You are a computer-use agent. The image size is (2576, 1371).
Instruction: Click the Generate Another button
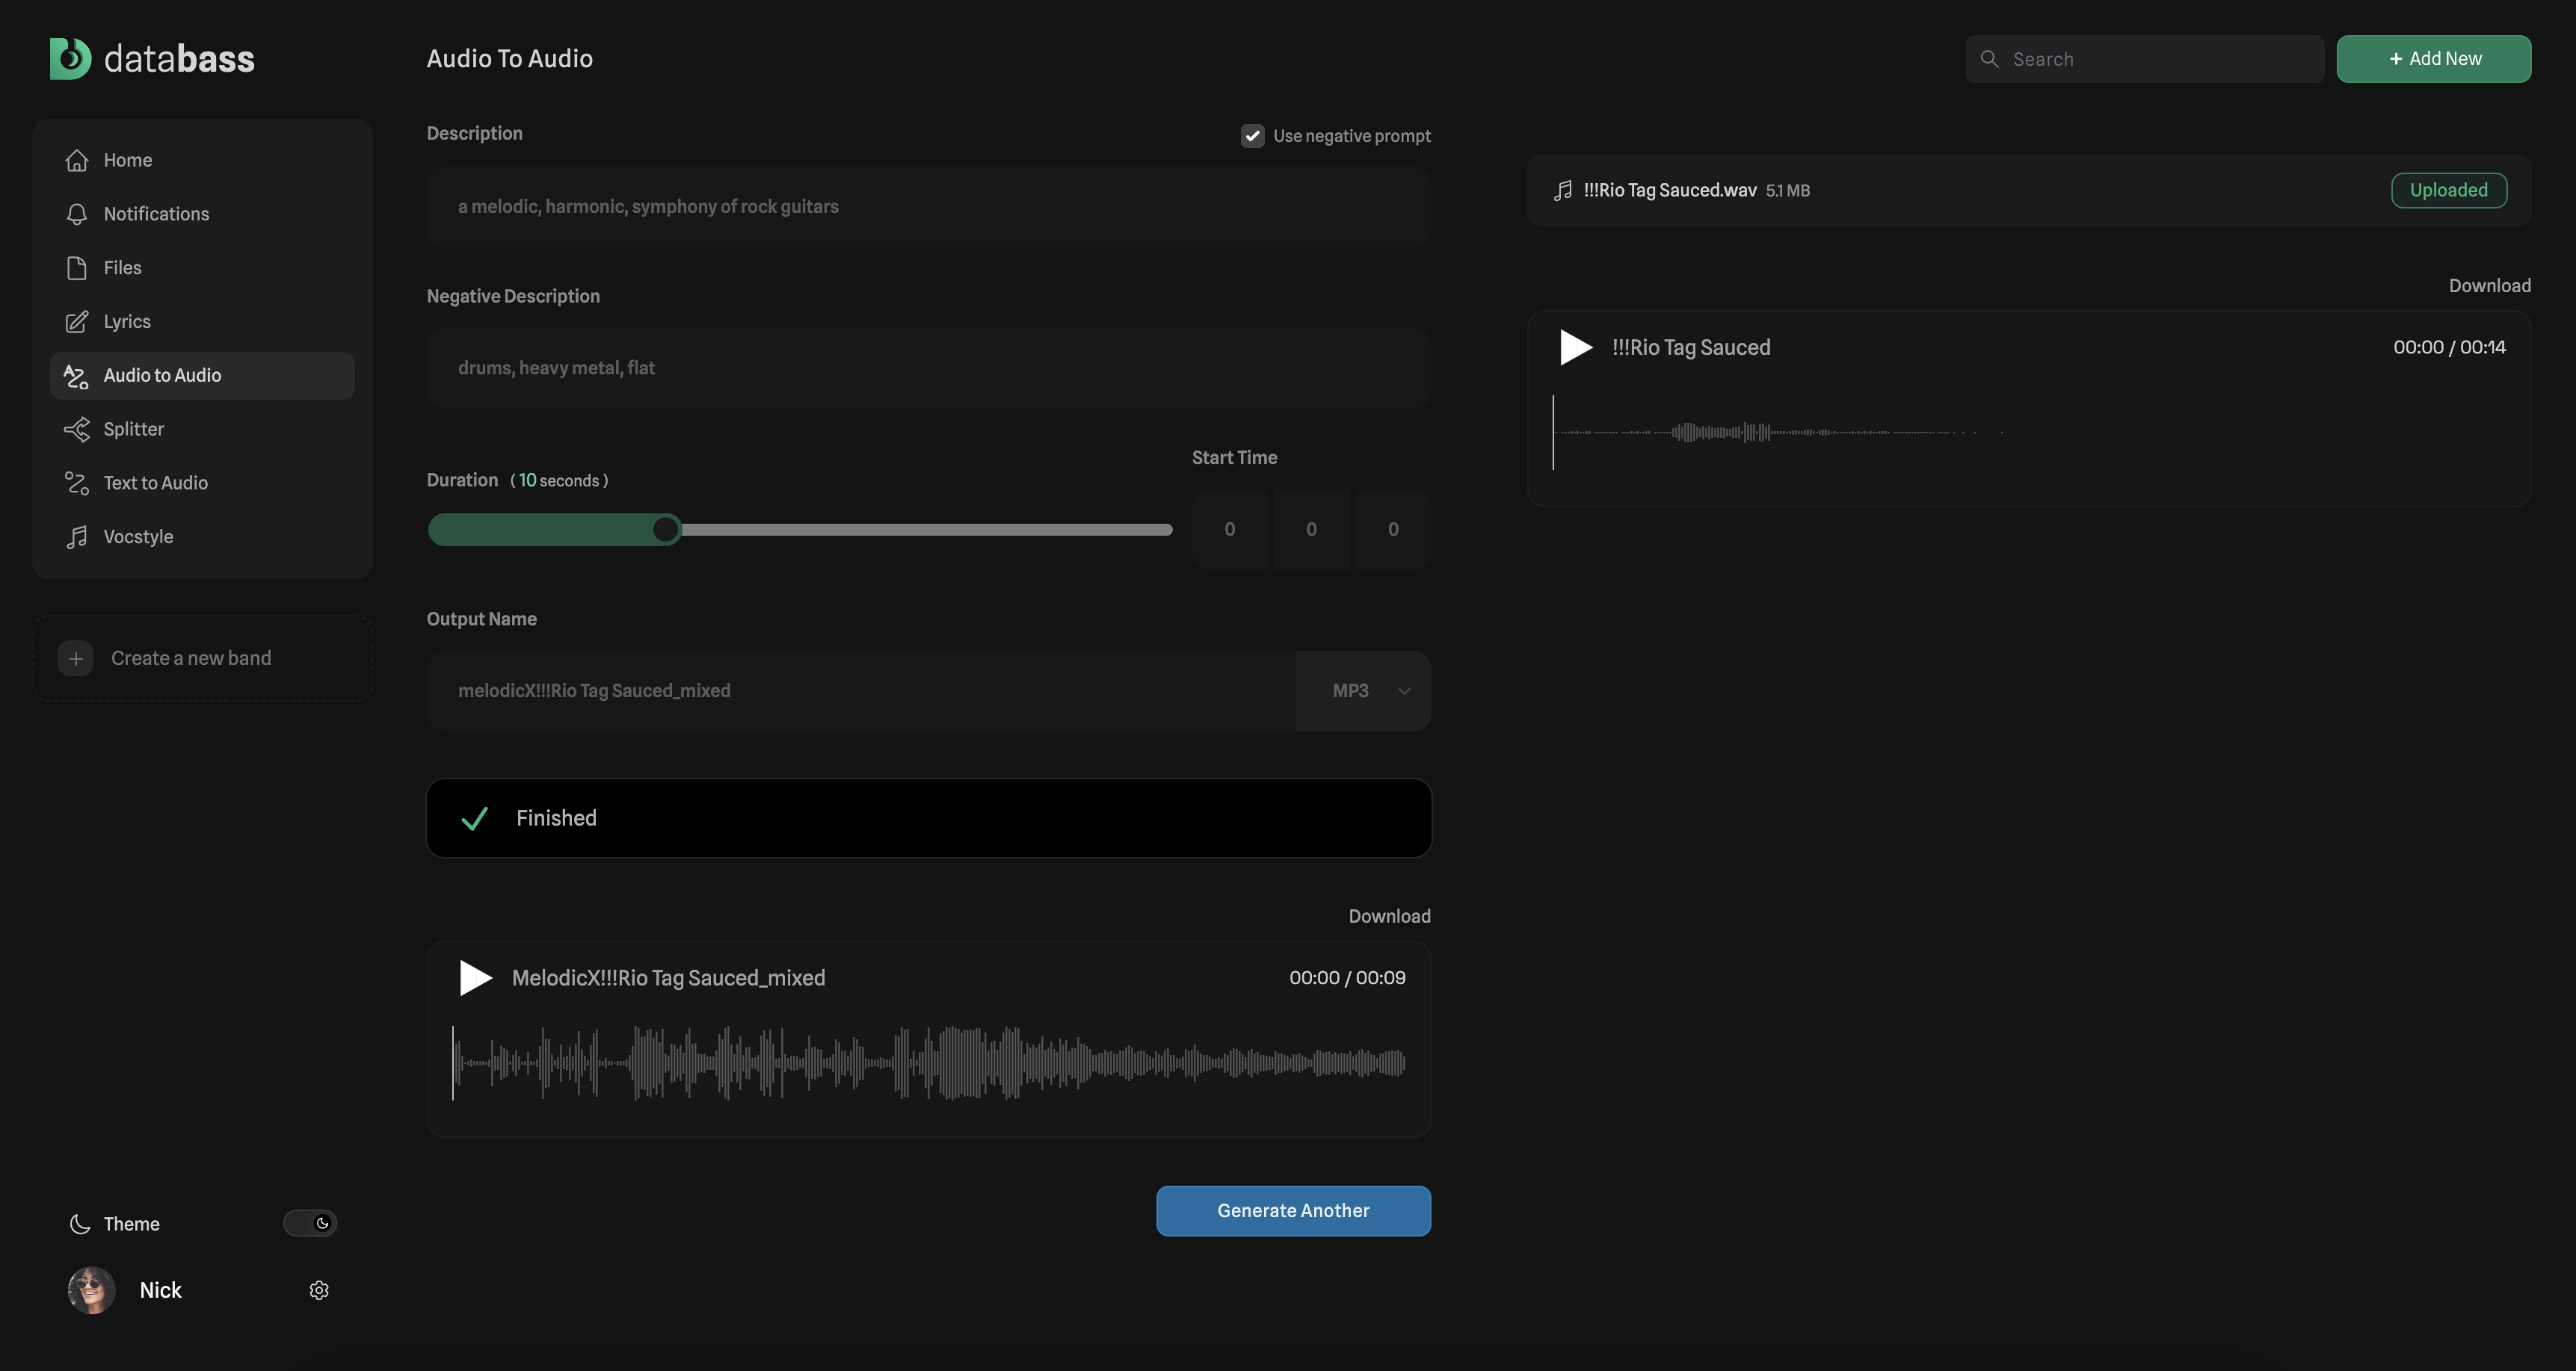point(1293,1211)
